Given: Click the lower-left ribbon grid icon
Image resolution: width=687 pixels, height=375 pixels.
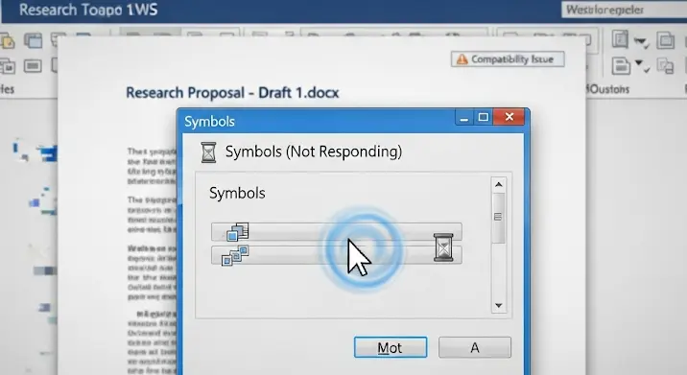Looking at the screenshot, I should point(8,66).
